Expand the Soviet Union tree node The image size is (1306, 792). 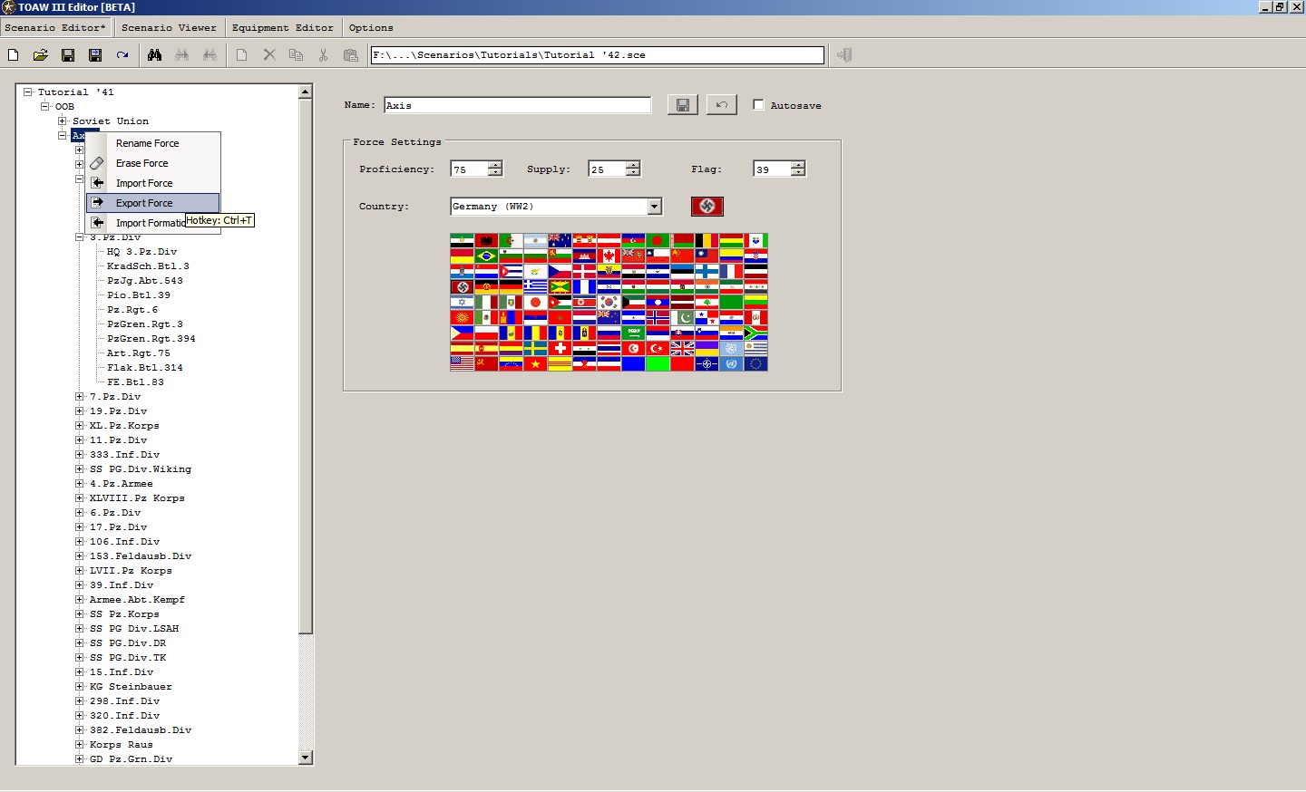pyautogui.click(x=62, y=121)
